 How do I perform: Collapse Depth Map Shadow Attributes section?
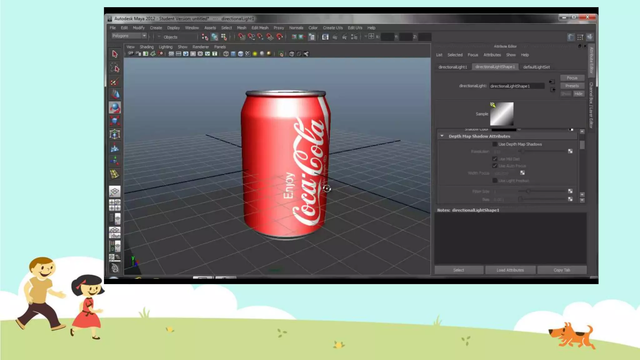point(442,136)
